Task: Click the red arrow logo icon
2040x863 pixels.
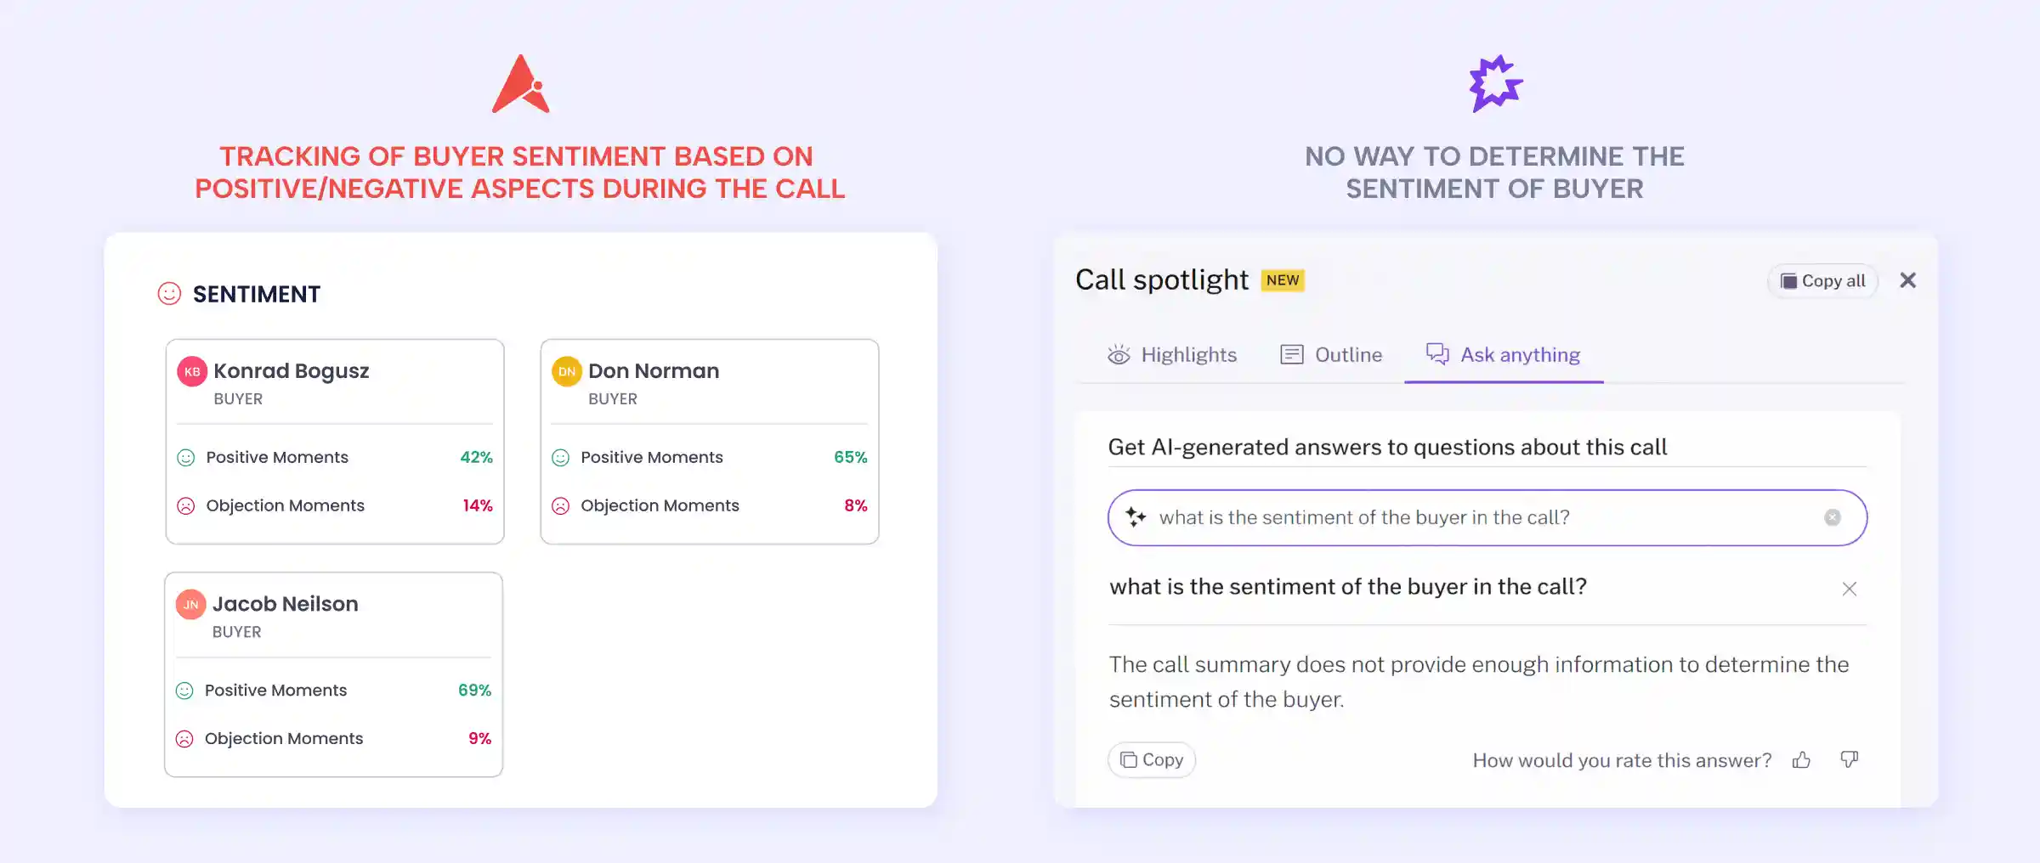Action: pos(520,84)
